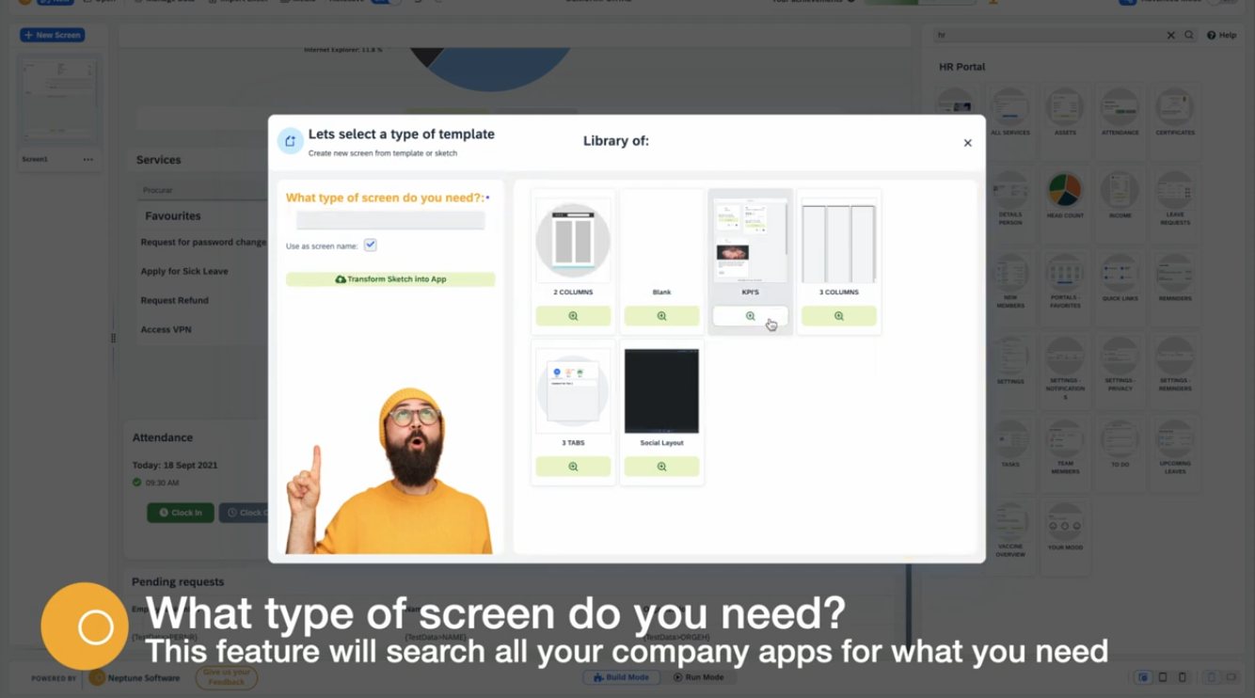Open the Social Layout template preview
Viewport: 1255px width, 698px height.
point(661,467)
